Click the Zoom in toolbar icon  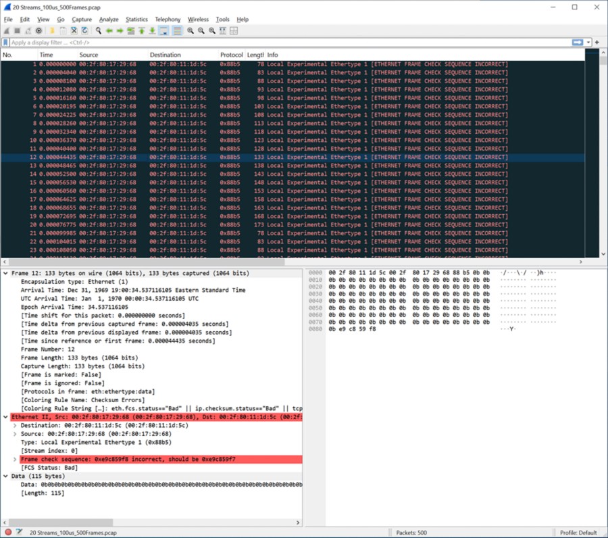[191, 30]
